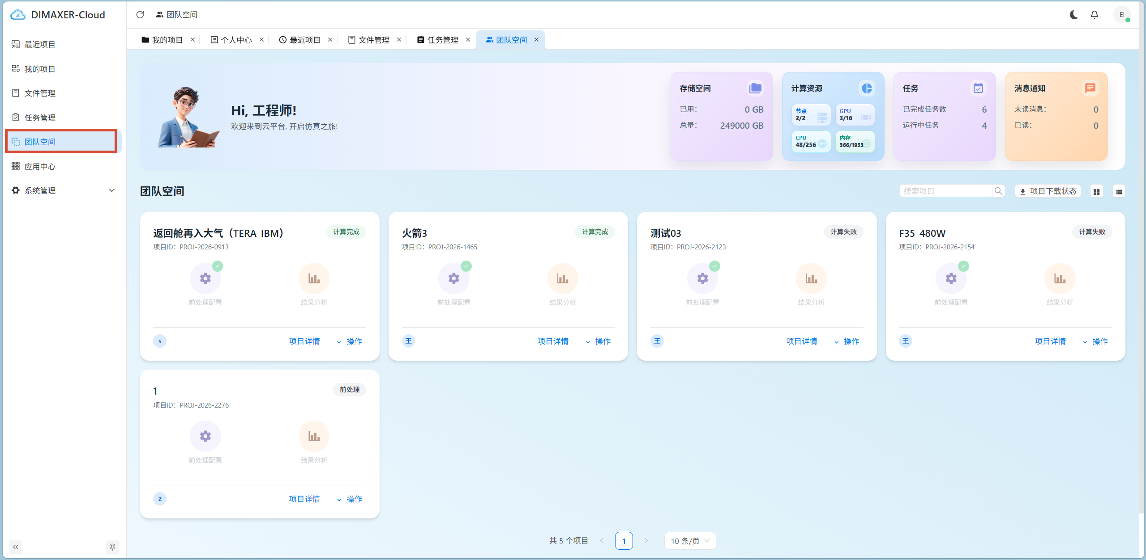Click the 消息通知 message icon
Image resolution: width=1146 pixels, height=560 pixels.
tap(1090, 88)
